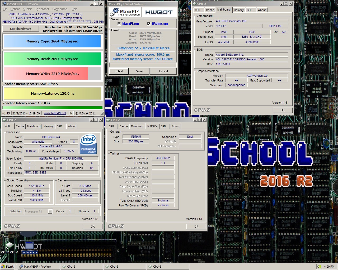Click the Memory-Copy 2664 MByte/sec blue bar
338x270 pixels.
click(x=52, y=41)
